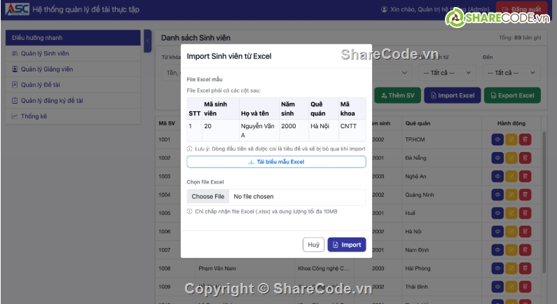Click the red delete icon for Nghệ An row
The image size is (557, 304).
pos(525,176)
